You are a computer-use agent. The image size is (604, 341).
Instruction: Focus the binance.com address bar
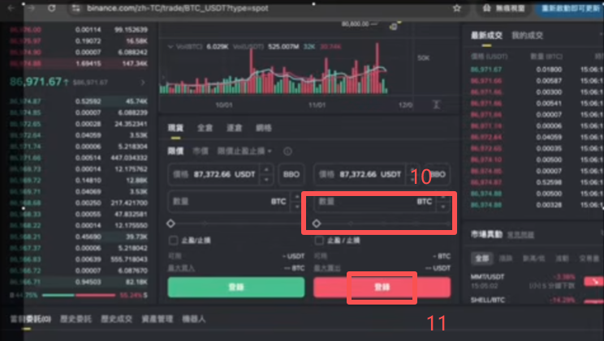point(177,8)
